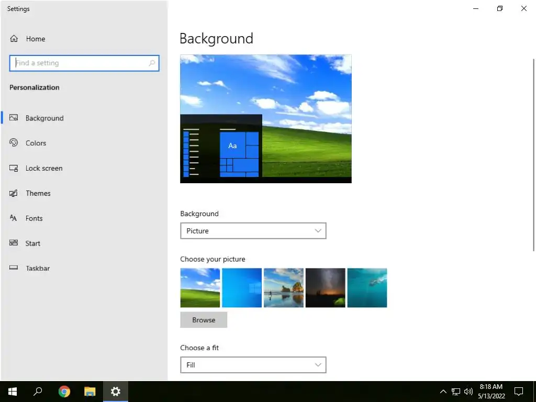
Task: Click the Settings gear on taskbar
Action: [x=116, y=392]
